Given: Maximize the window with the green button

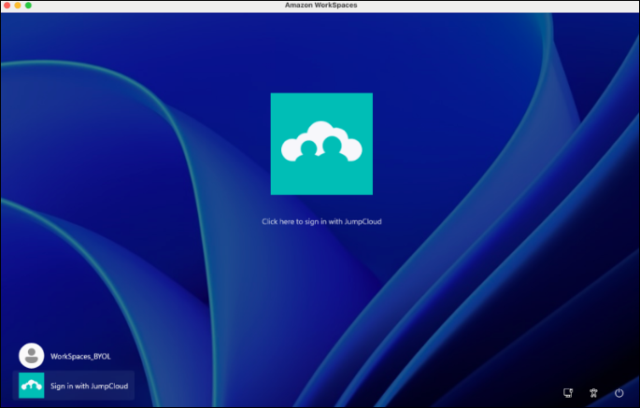Looking at the screenshot, I should coord(28,6).
